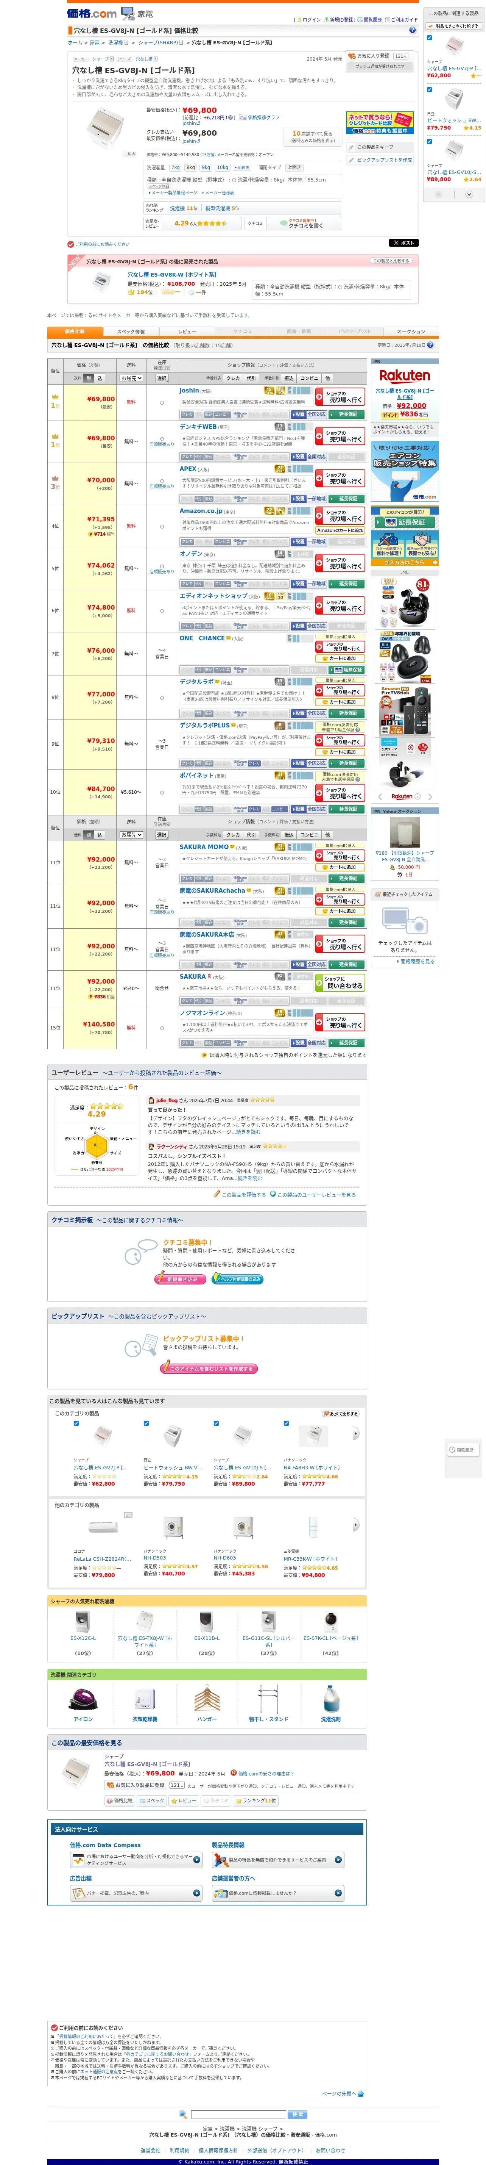Open お届先 dropdown in second table header

click(132, 835)
